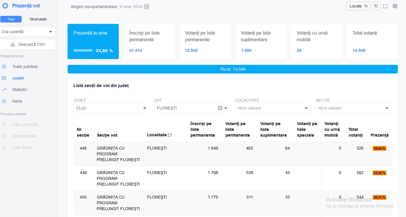Click the 33,92 % turnout progress bar
406x217 pixels.
coord(83,51)
